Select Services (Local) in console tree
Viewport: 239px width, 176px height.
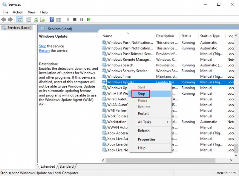pos(16,28)
